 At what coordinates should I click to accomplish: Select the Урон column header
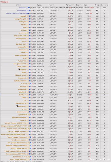click(86, 5)
